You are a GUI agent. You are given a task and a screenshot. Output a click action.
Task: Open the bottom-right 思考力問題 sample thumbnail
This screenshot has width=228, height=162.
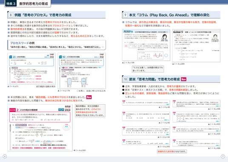tap(196, 143)
